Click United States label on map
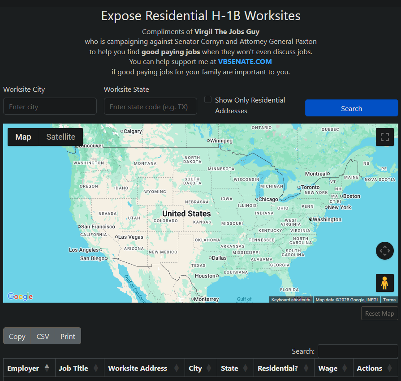This screenshot has width=401, height=381. (186, 214)
